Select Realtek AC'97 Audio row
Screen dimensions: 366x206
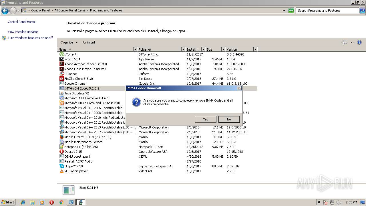157,161
